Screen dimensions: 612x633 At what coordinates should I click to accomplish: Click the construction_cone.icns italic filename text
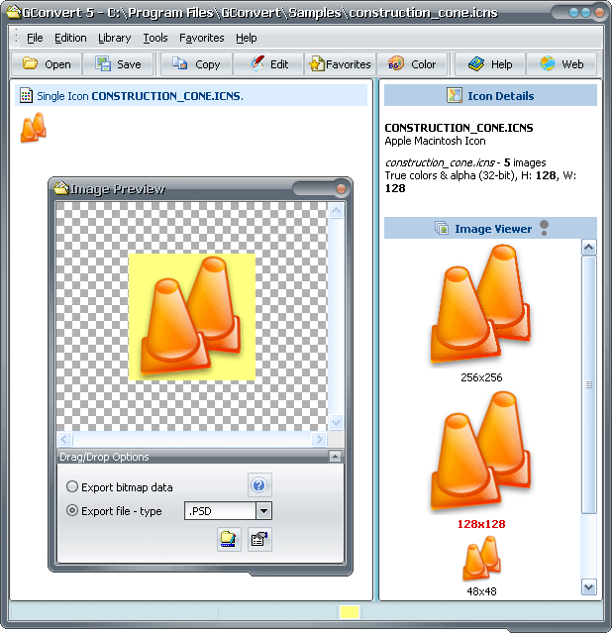[x=440, y=162]
